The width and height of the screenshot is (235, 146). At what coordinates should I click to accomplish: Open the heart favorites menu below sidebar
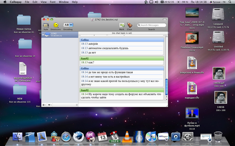(x=50, y=105)
